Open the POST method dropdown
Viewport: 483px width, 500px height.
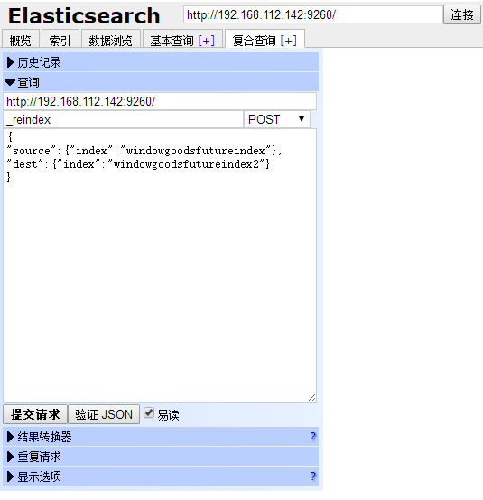coord(276,119)
